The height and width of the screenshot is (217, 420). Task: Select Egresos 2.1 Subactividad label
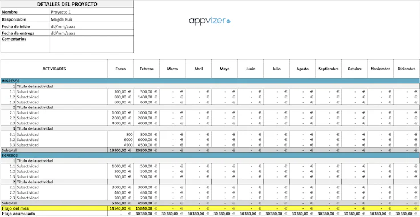tap(27, 187)
